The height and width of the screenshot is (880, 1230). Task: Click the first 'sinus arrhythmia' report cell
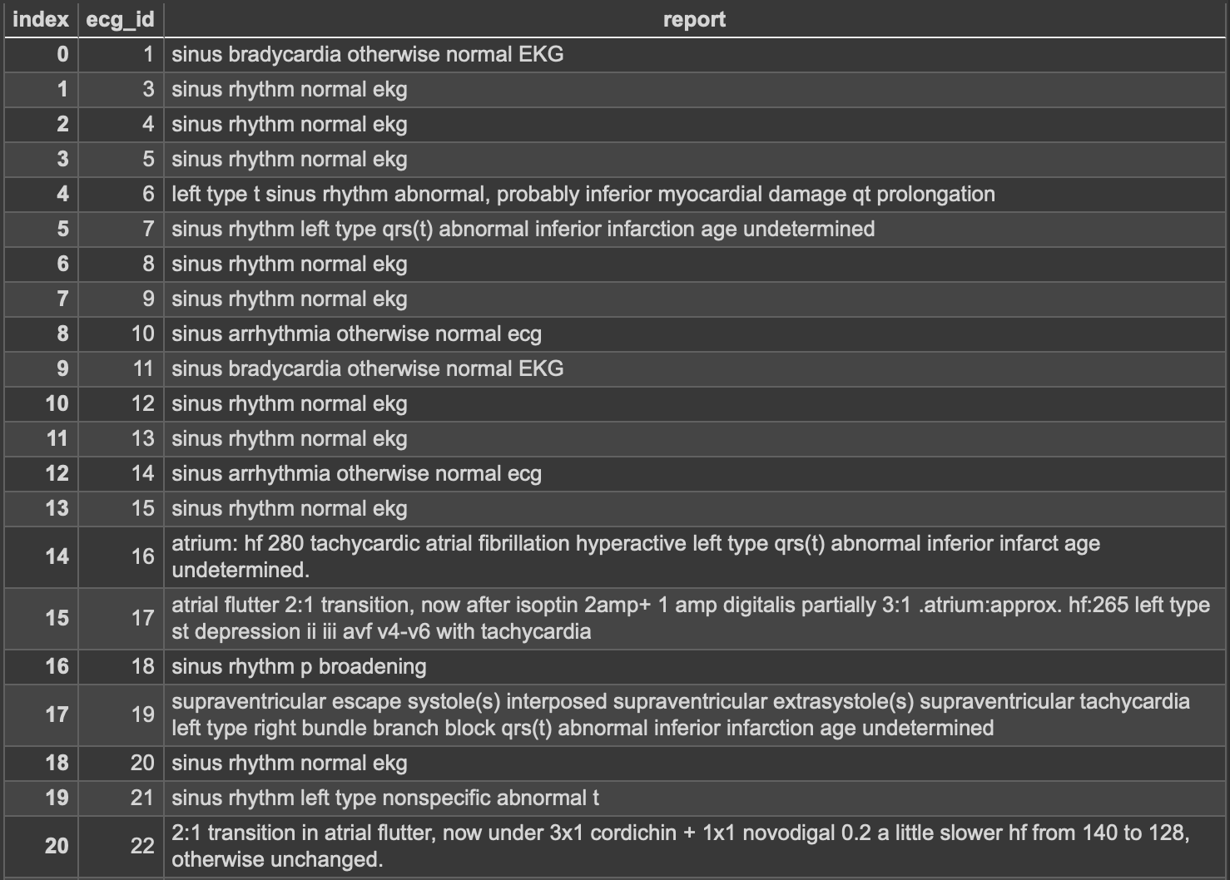tap(356, 334)
